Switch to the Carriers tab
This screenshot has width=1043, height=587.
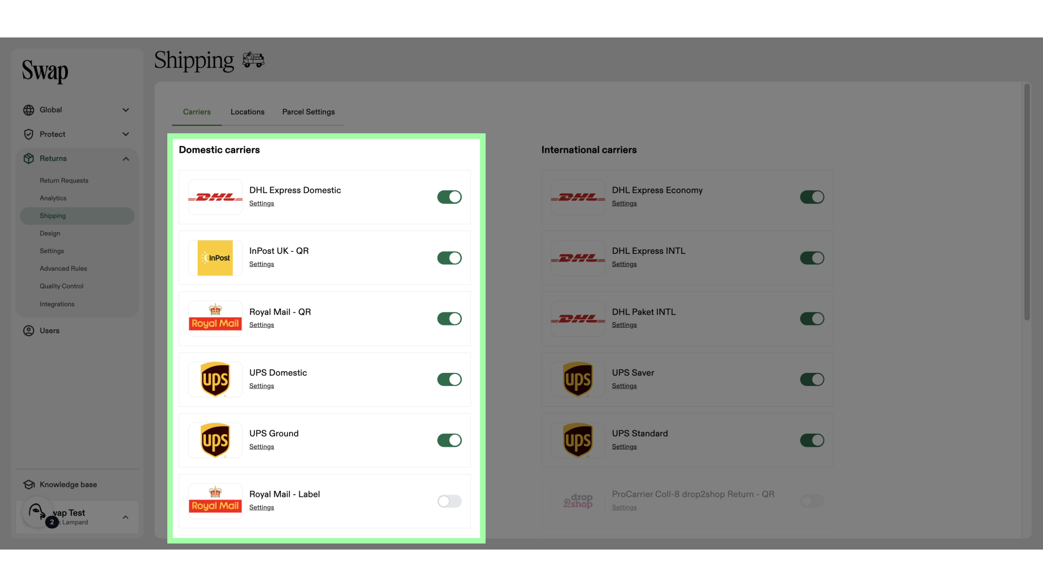click(x=197, y=112)
